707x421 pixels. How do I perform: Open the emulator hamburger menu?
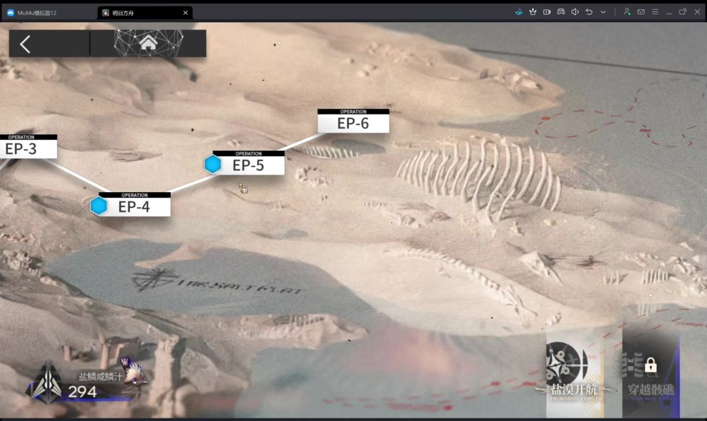[655, 12]
